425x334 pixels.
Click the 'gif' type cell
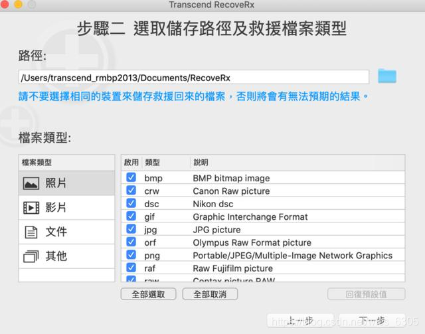point(149,217)
